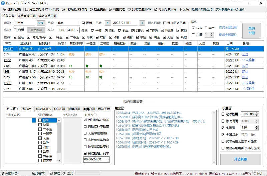267x176 pixels.
Task: Open the lower 00:00-24:00 time dropdown
Action: click(107, 159)
